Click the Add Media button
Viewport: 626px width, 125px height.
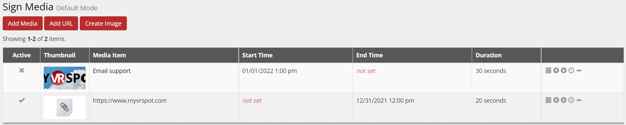pos(23,23)
